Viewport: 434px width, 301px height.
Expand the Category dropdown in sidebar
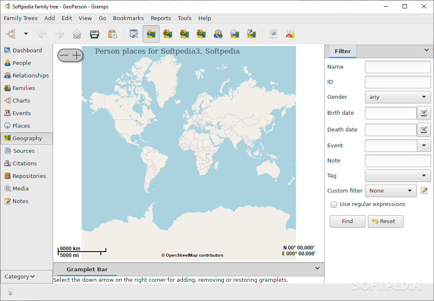26,277
